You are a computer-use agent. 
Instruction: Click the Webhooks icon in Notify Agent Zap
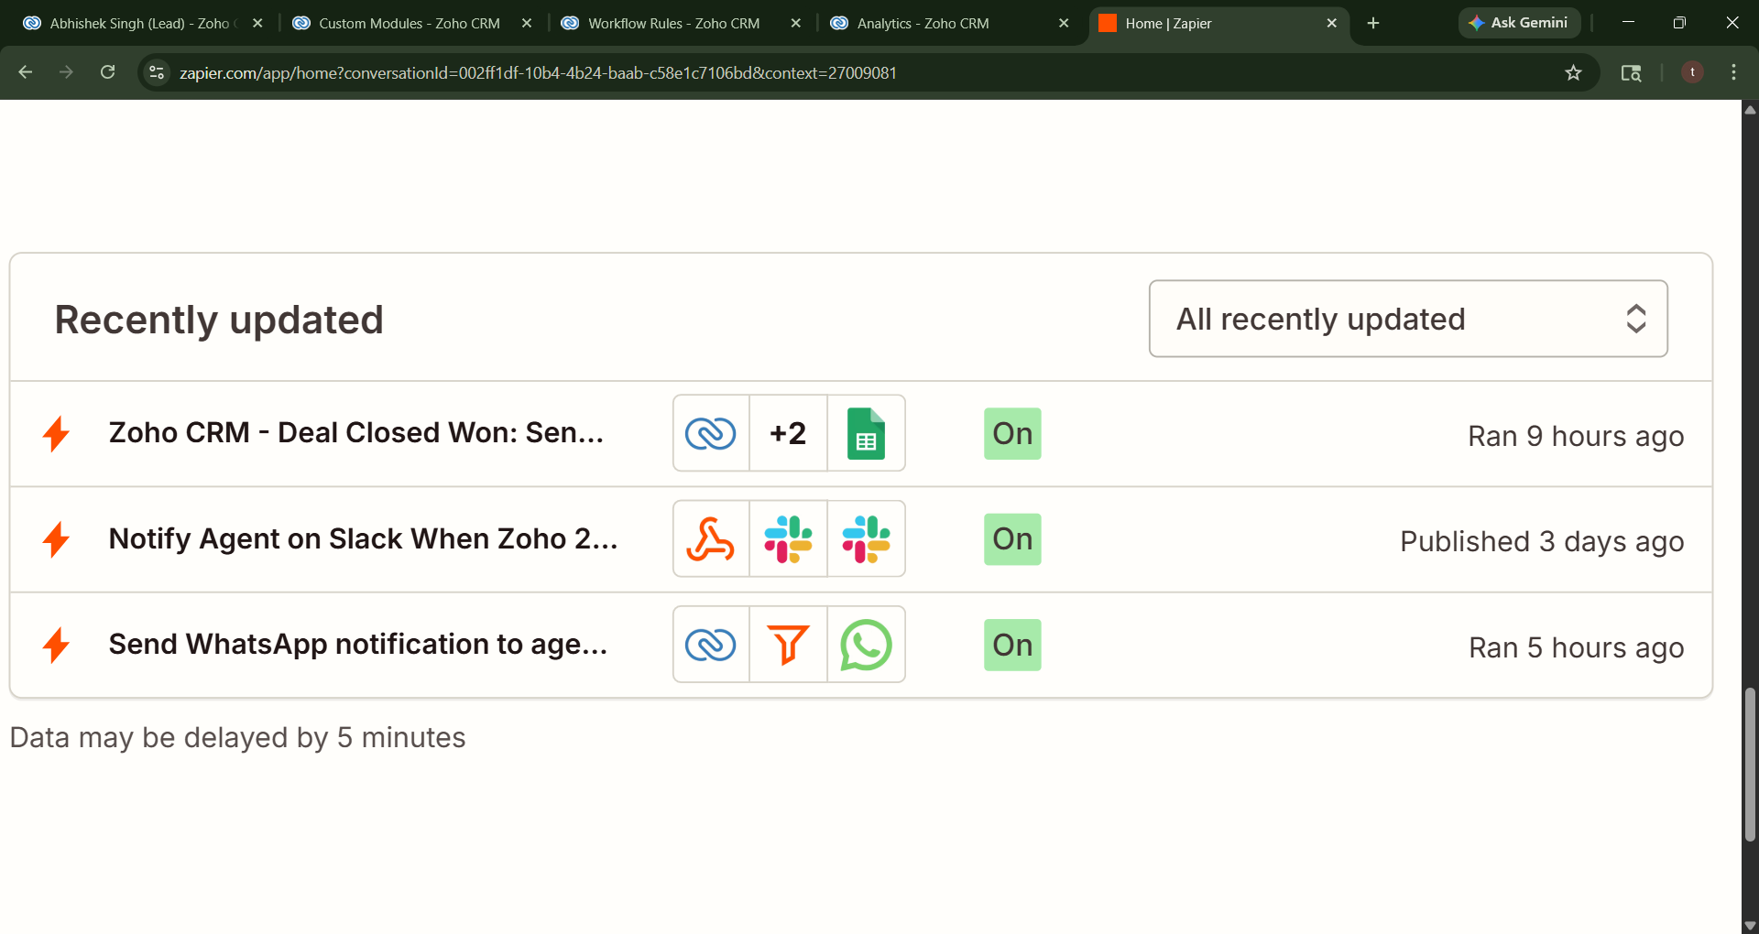[711, 539]
